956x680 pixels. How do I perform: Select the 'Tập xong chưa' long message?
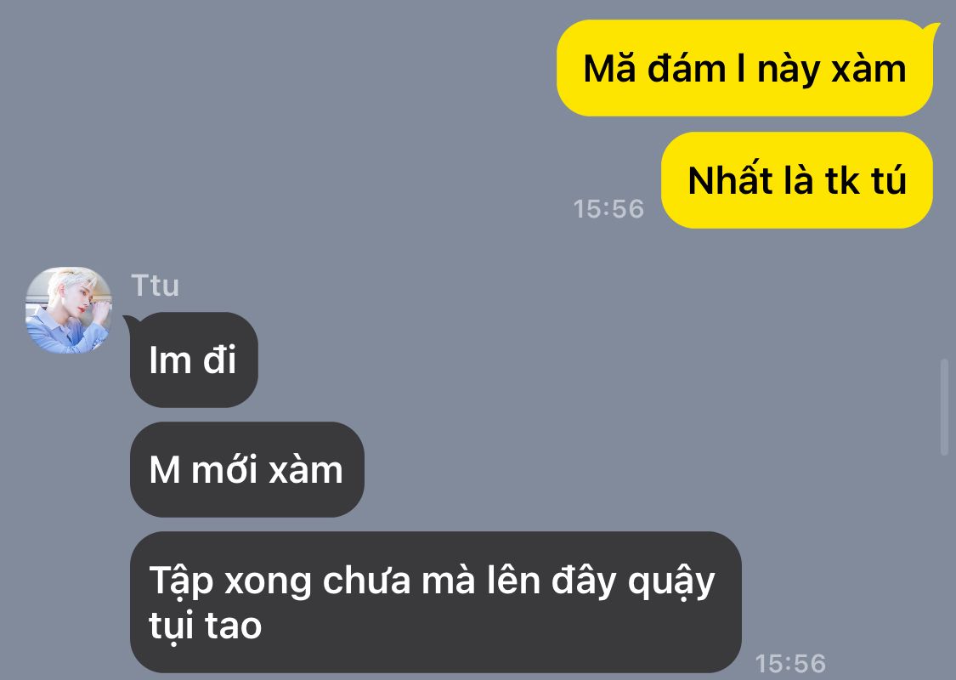click(x=435, y=603)
